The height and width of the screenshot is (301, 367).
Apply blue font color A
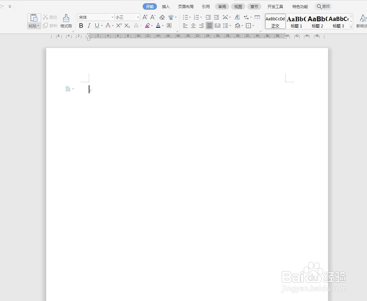(x=158, y=25)
